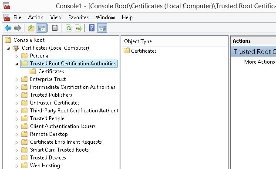Image resolution: width=276 pixels, height=169 pixels.
Task: Toggle Show/Hide Console Tree toolbar icon
Action: 42,28
